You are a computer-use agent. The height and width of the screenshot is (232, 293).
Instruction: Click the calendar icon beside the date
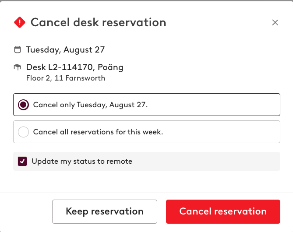tap(18, 50)
